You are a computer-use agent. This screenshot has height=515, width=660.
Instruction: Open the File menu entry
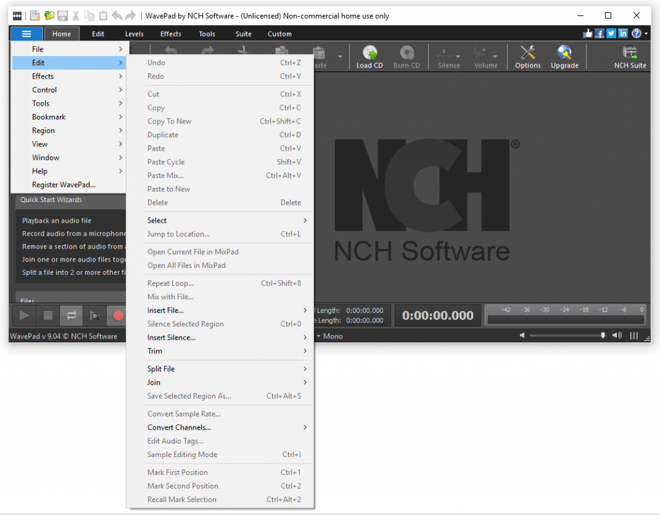tap(68, 49)
